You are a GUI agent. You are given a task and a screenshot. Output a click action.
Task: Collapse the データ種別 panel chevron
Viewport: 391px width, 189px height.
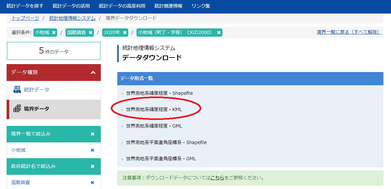click(x=93, y=73)
